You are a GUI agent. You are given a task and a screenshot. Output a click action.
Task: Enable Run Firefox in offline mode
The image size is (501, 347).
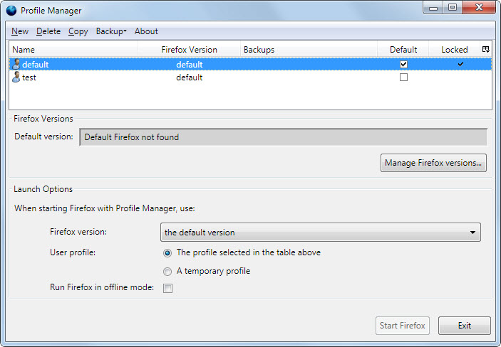(x=167, y=288)
